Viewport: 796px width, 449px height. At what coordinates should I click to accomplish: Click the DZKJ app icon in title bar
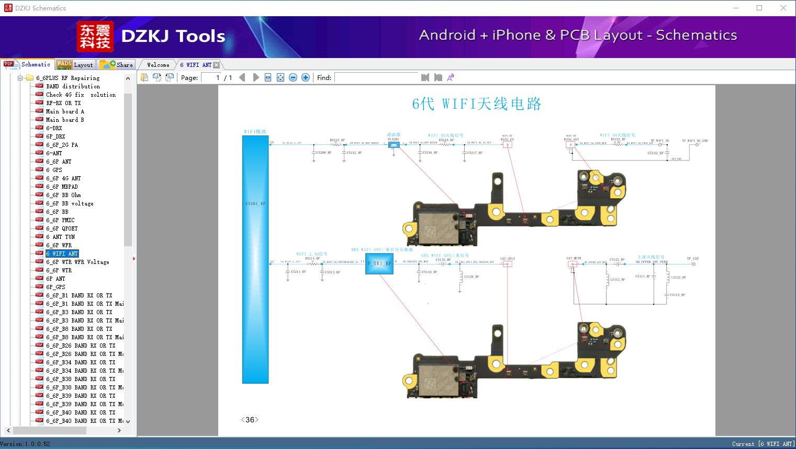(x=8, y=8)
